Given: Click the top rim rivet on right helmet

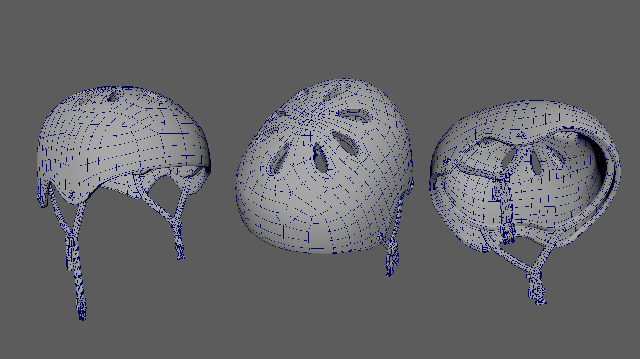Looking at the screenshot, I should point(521,136).
